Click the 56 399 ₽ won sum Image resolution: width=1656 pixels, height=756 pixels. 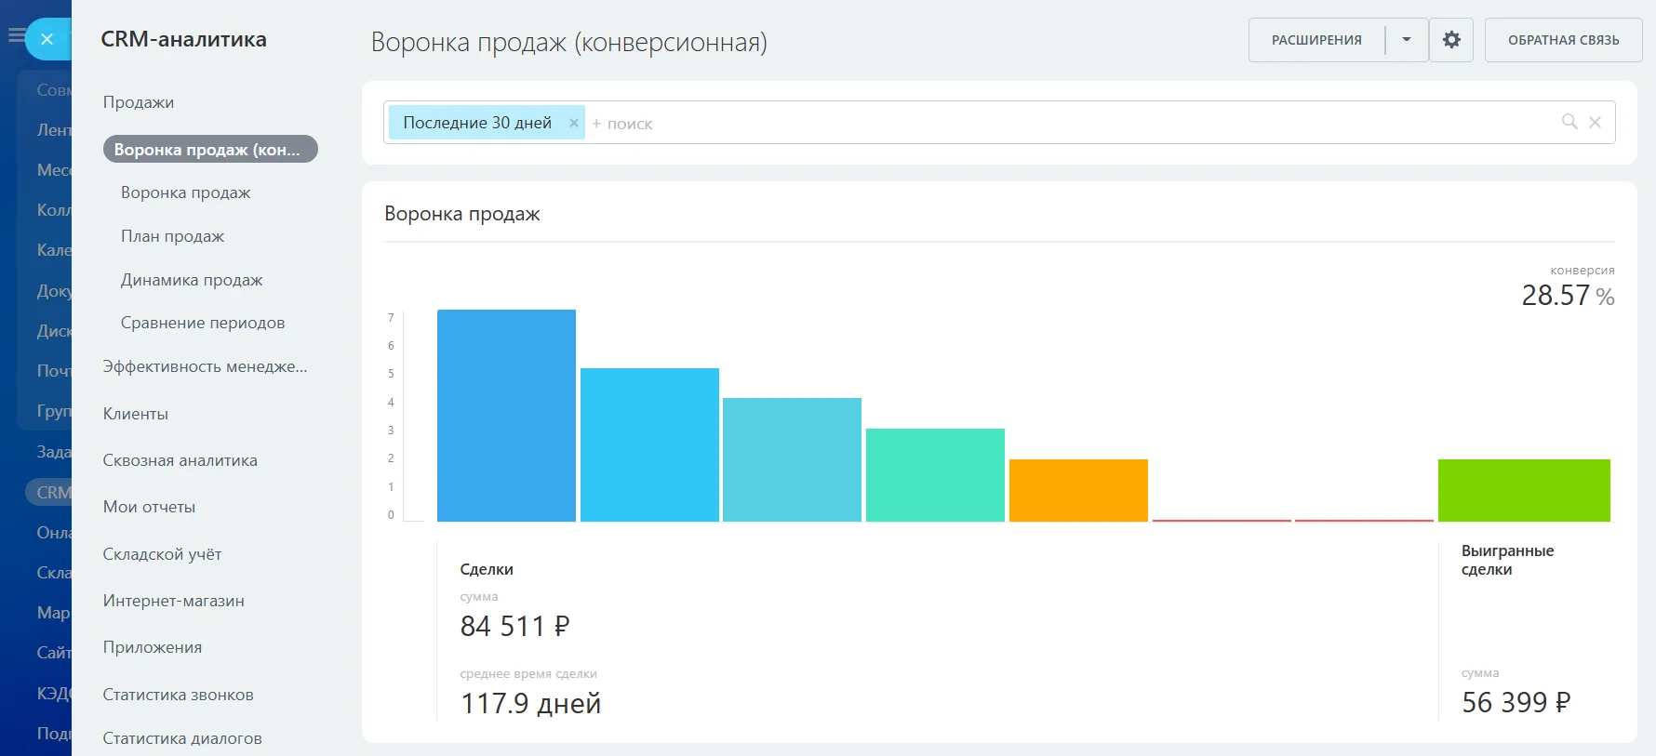(1516, 703)
